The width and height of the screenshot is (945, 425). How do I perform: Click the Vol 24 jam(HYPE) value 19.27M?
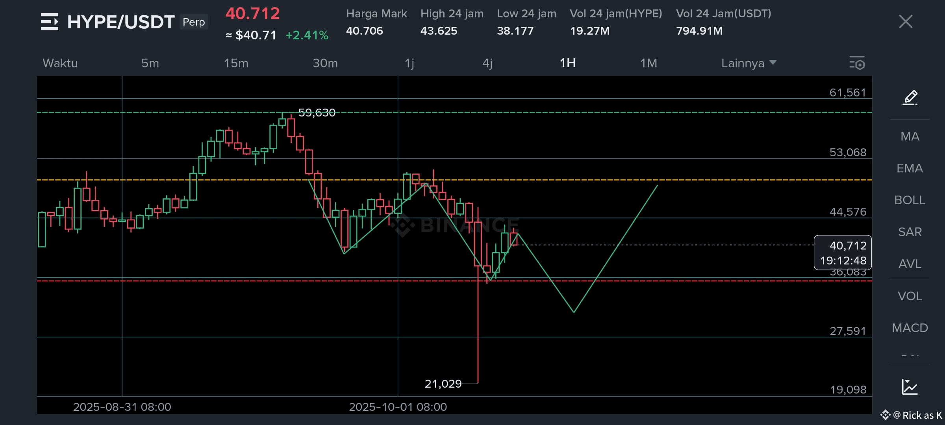tap(589, 31)
